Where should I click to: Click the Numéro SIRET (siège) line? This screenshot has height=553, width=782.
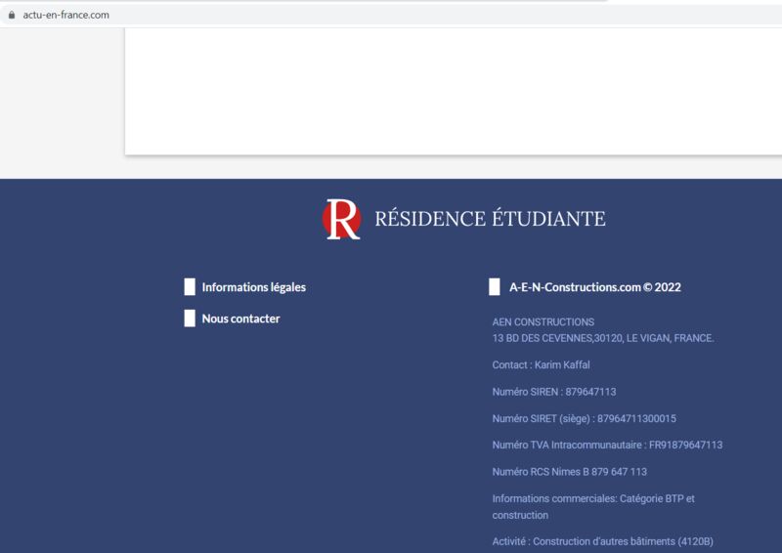(584, 418)
